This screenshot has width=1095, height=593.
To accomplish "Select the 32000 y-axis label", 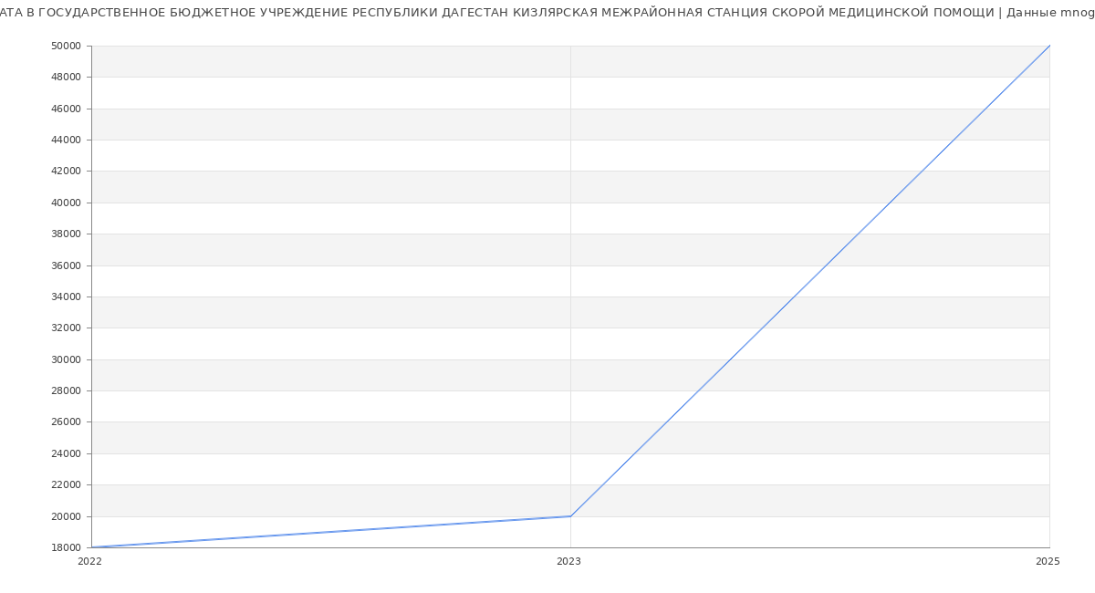I will tap(67, 328).
